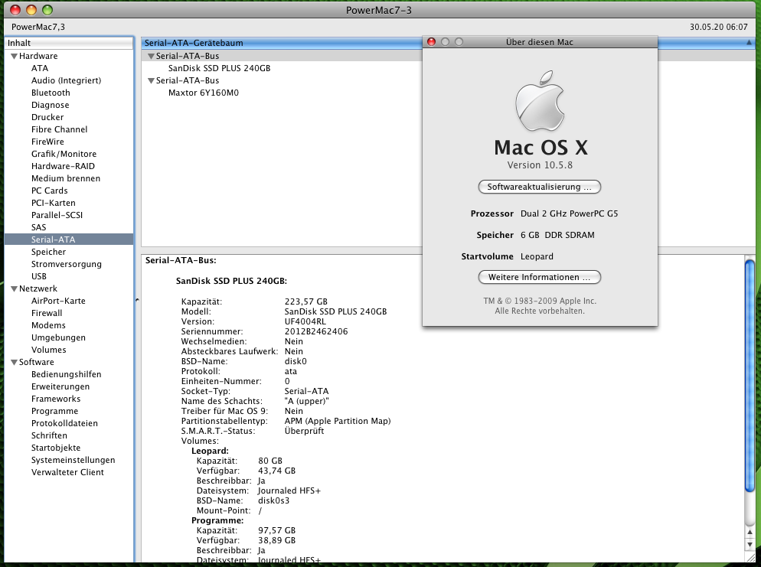
Task: Select the highlighted Serial-ATA entry
Action: 68,240
